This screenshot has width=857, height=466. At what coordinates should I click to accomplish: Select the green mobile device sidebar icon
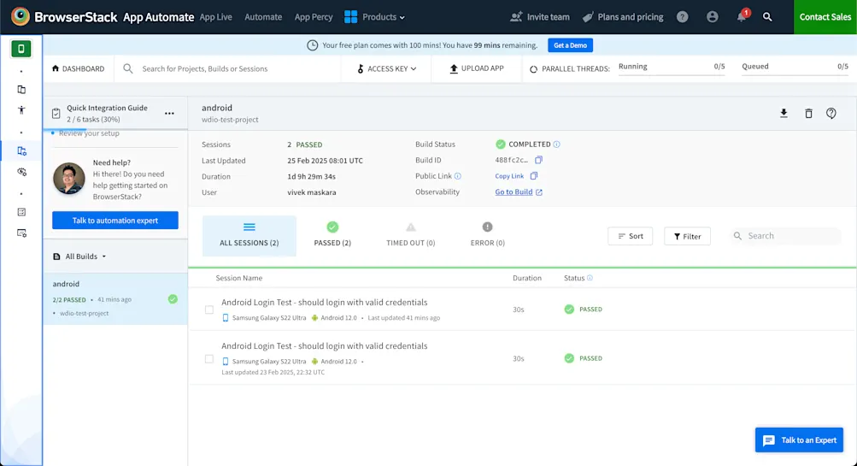pos(21,49)
